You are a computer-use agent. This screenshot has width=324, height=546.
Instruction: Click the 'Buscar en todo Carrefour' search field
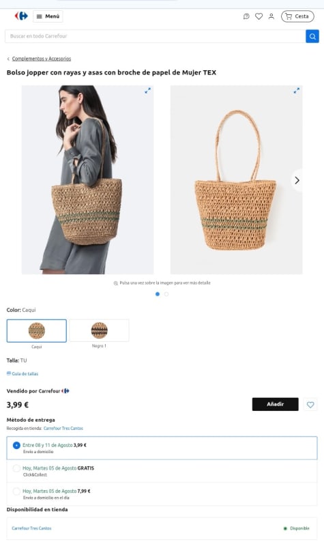[156, 36]
